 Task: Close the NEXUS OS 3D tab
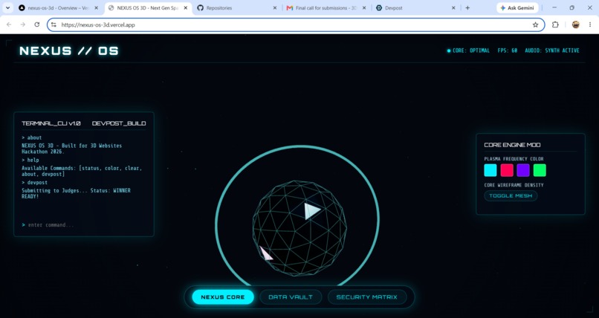click(186, 7)
